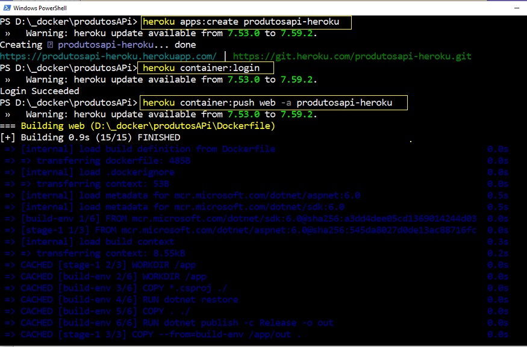Click the Building 0.9s (15/15) FINISHED line

pos(90,137)
